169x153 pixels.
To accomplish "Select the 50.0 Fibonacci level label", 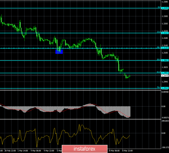I will (x=158, y=59).
